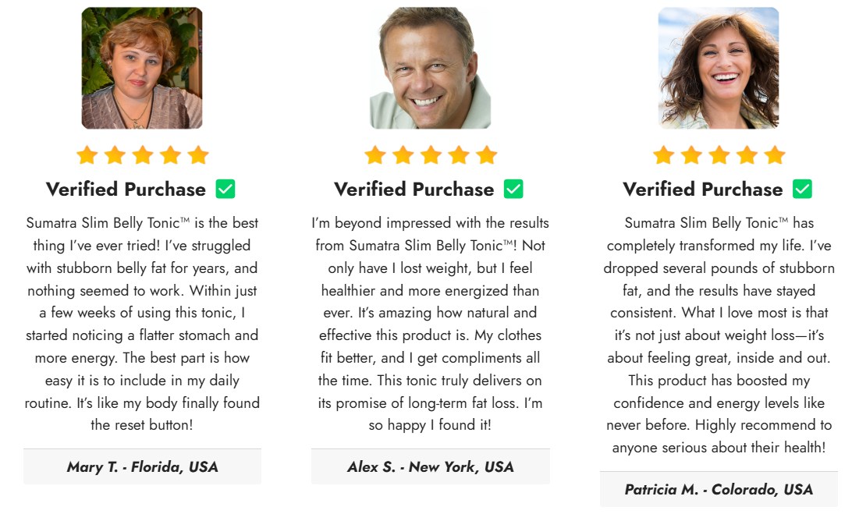
Task: Click Alex S.'s profile photo
Action: 431,68
